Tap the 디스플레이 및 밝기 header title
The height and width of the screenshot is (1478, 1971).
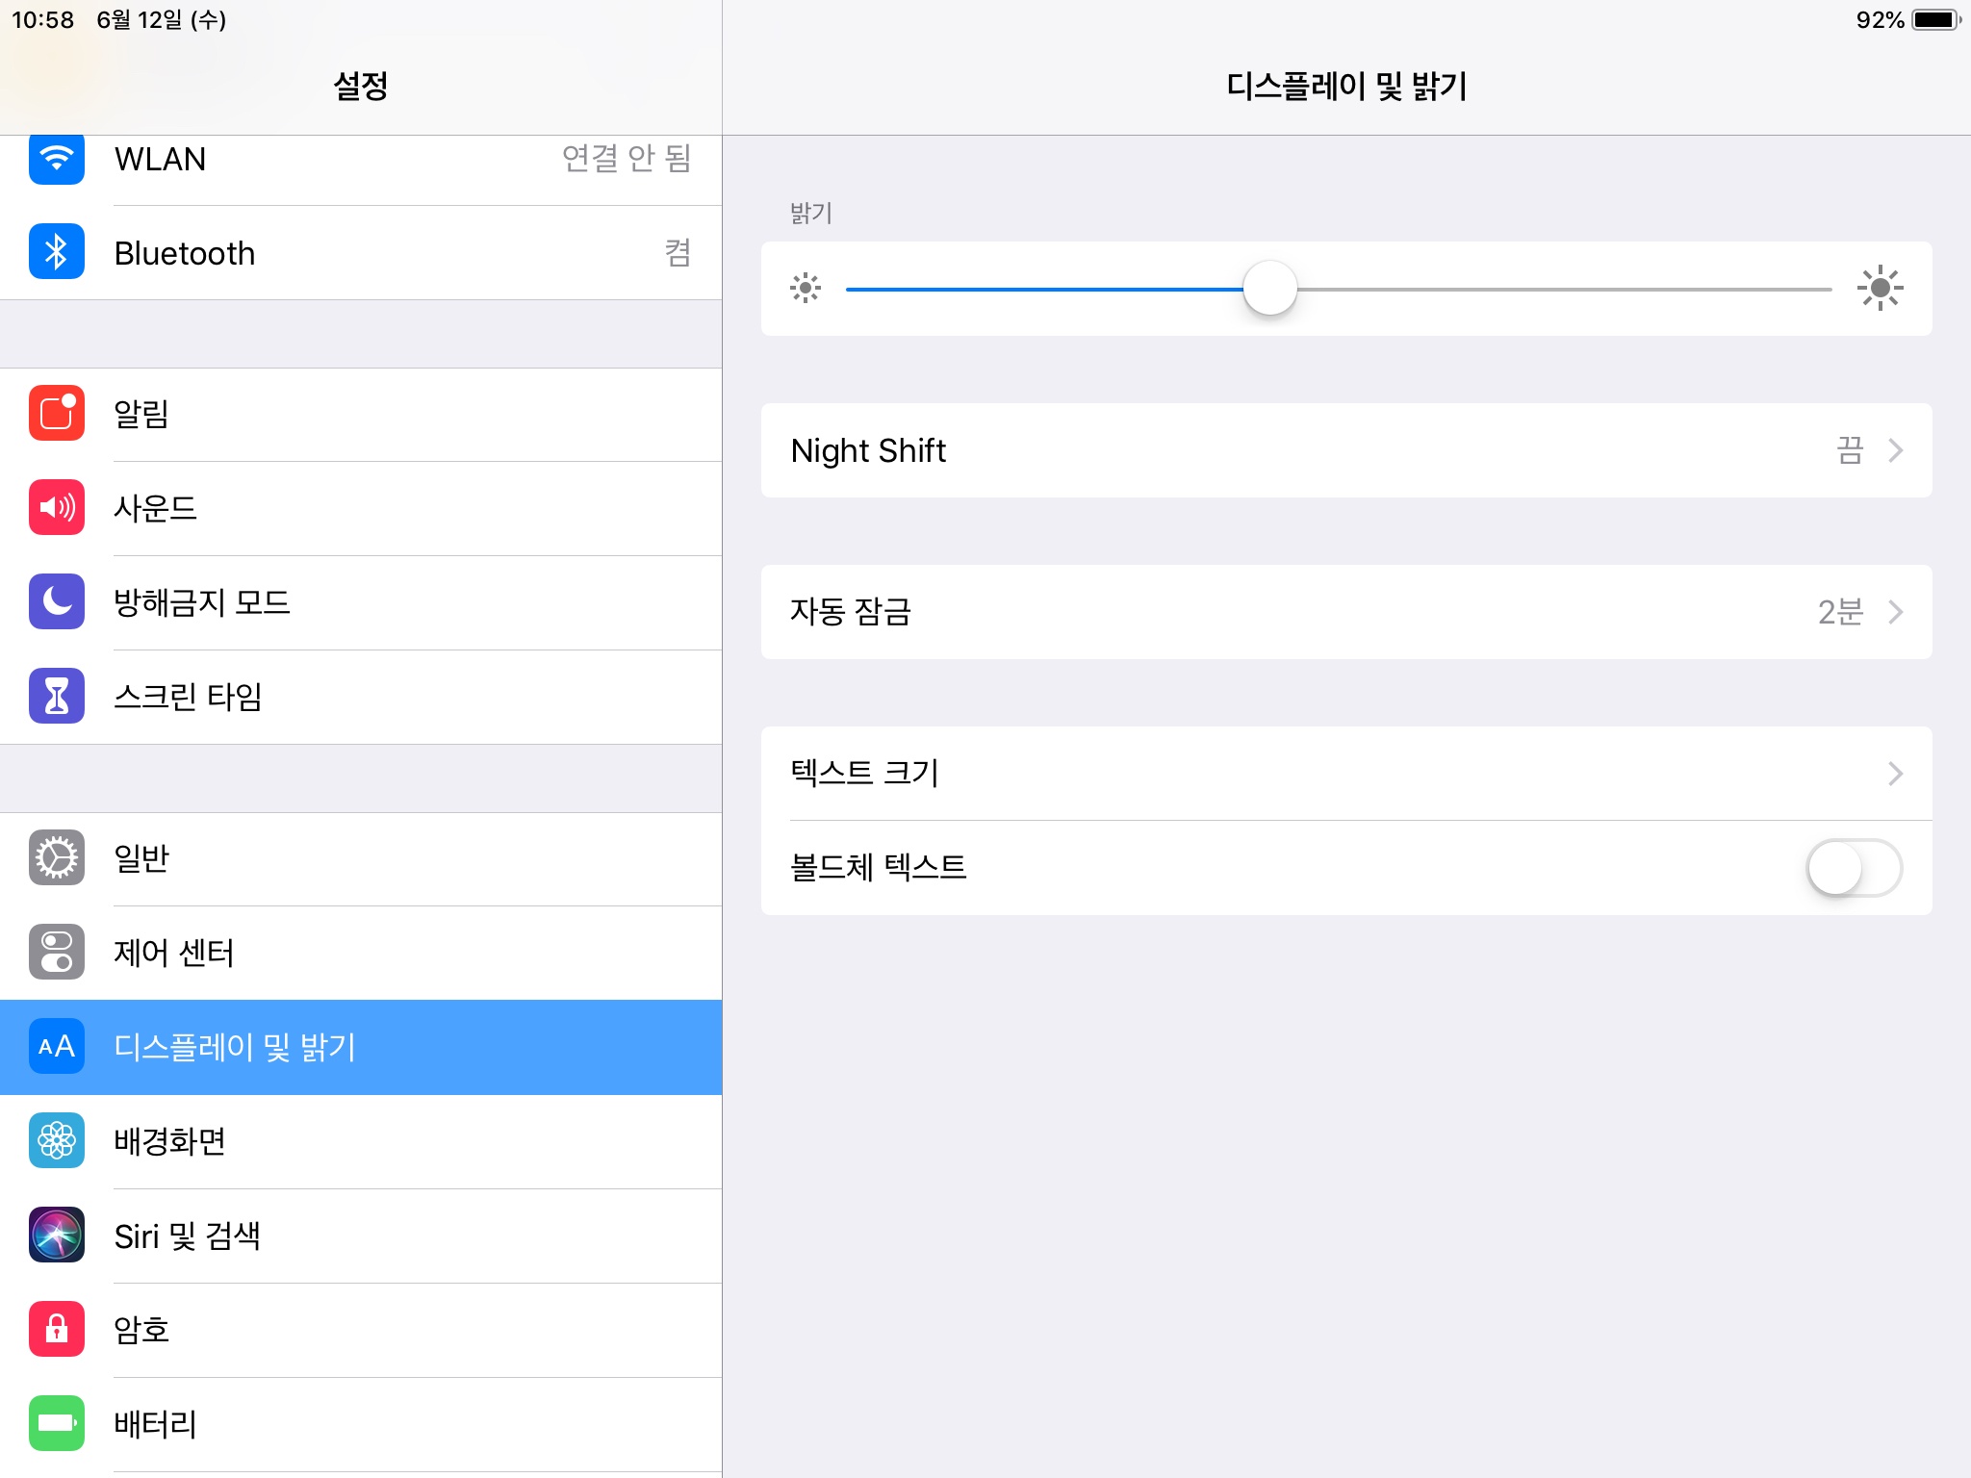1346,86
